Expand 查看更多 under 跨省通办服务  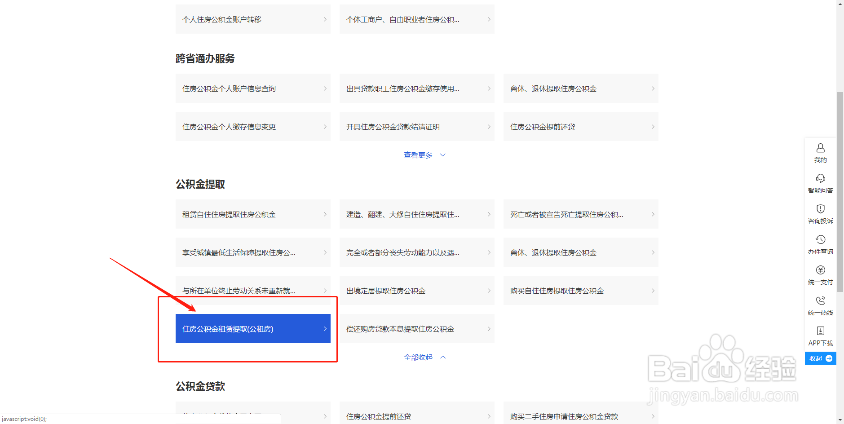[424, 155]
